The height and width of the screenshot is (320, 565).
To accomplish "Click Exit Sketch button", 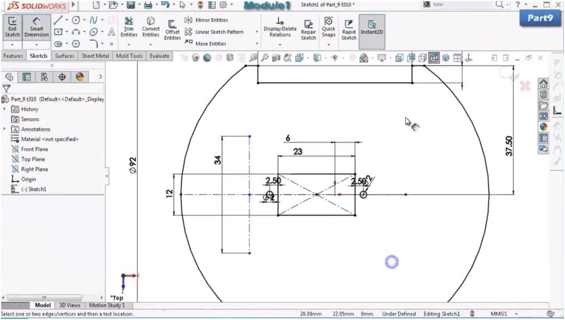I will 12,28.
